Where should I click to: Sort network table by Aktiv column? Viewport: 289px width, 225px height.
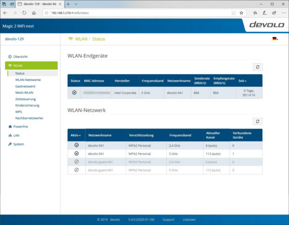tap(76, 135)
